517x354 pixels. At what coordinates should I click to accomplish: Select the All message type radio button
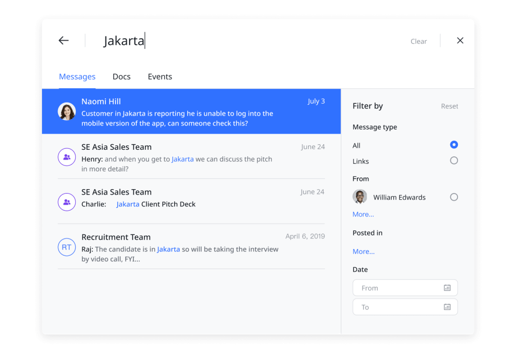click(454, 145)
